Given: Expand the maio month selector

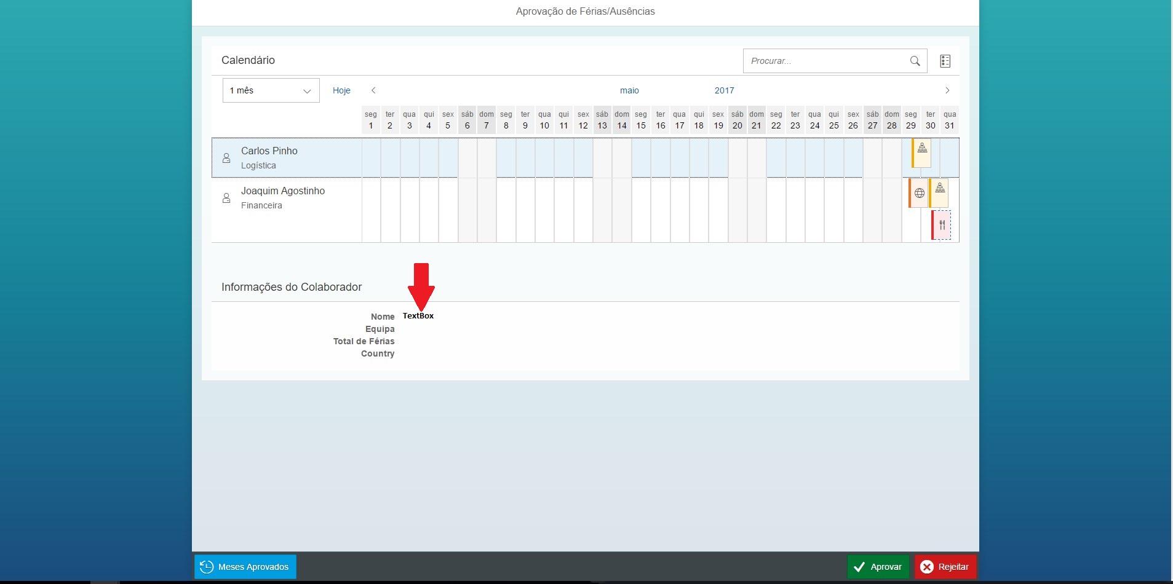Looking at the screenshot, I should (629, 90).
